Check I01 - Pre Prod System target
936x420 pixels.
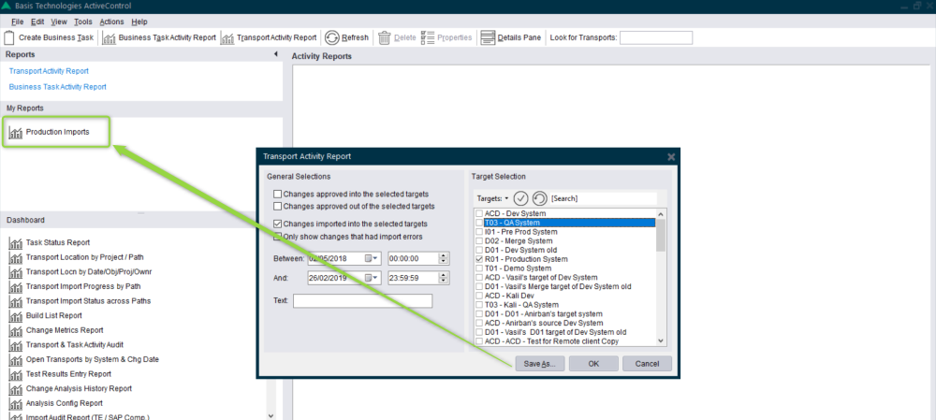(x=478, y=231)
